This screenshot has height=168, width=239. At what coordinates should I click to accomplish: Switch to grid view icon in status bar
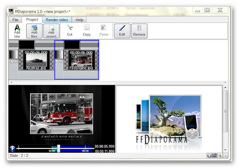click(214, 155)
